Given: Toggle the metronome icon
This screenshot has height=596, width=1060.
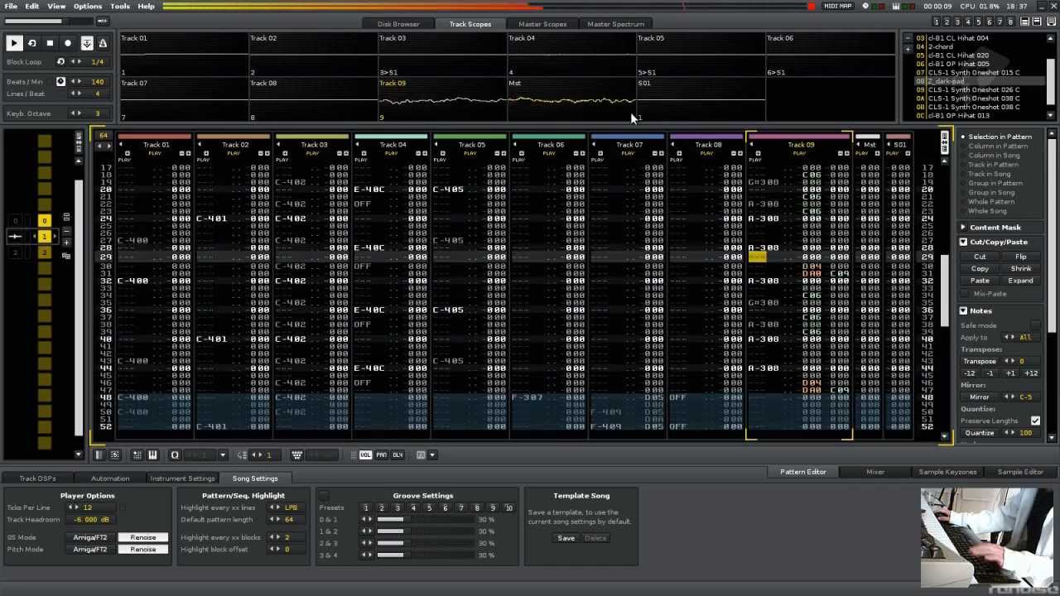Looking at the screenshot, I should [103, 43].
